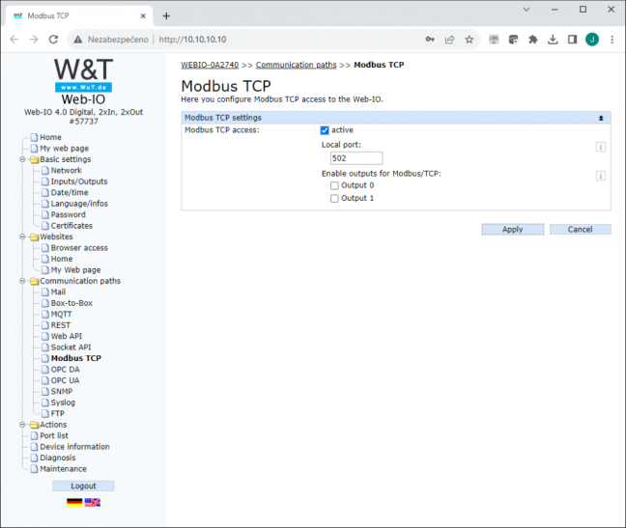
Task: Go back to the previous page
Action: point(14,39)
